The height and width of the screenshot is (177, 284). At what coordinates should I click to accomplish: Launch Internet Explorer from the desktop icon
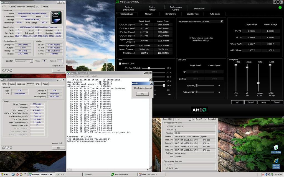coord(276,163)
